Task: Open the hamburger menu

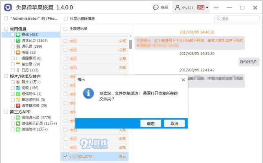Action: pos(216,8)
